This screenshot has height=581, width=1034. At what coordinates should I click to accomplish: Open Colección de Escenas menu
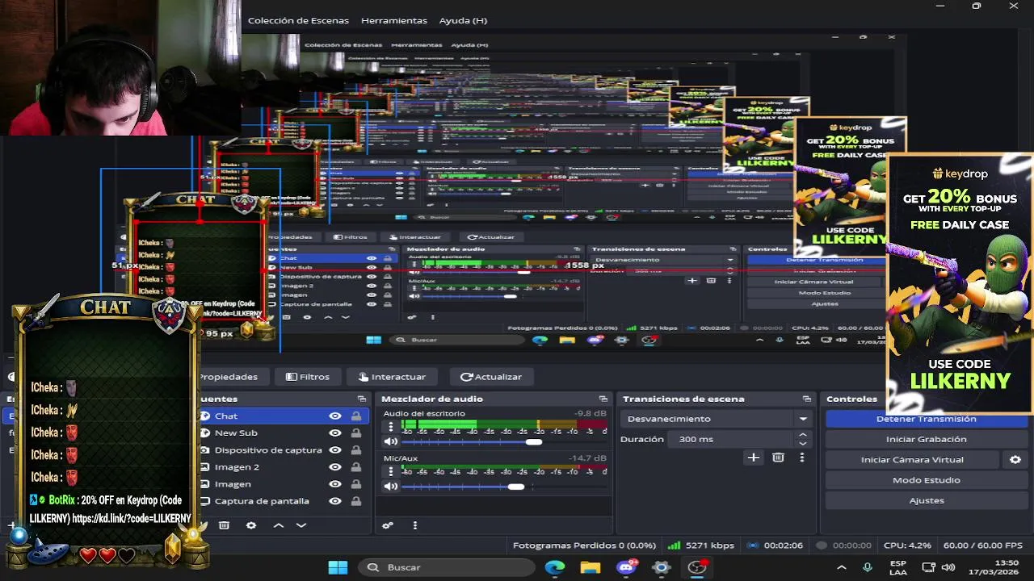pyautogui.click(x=298, y=20)
